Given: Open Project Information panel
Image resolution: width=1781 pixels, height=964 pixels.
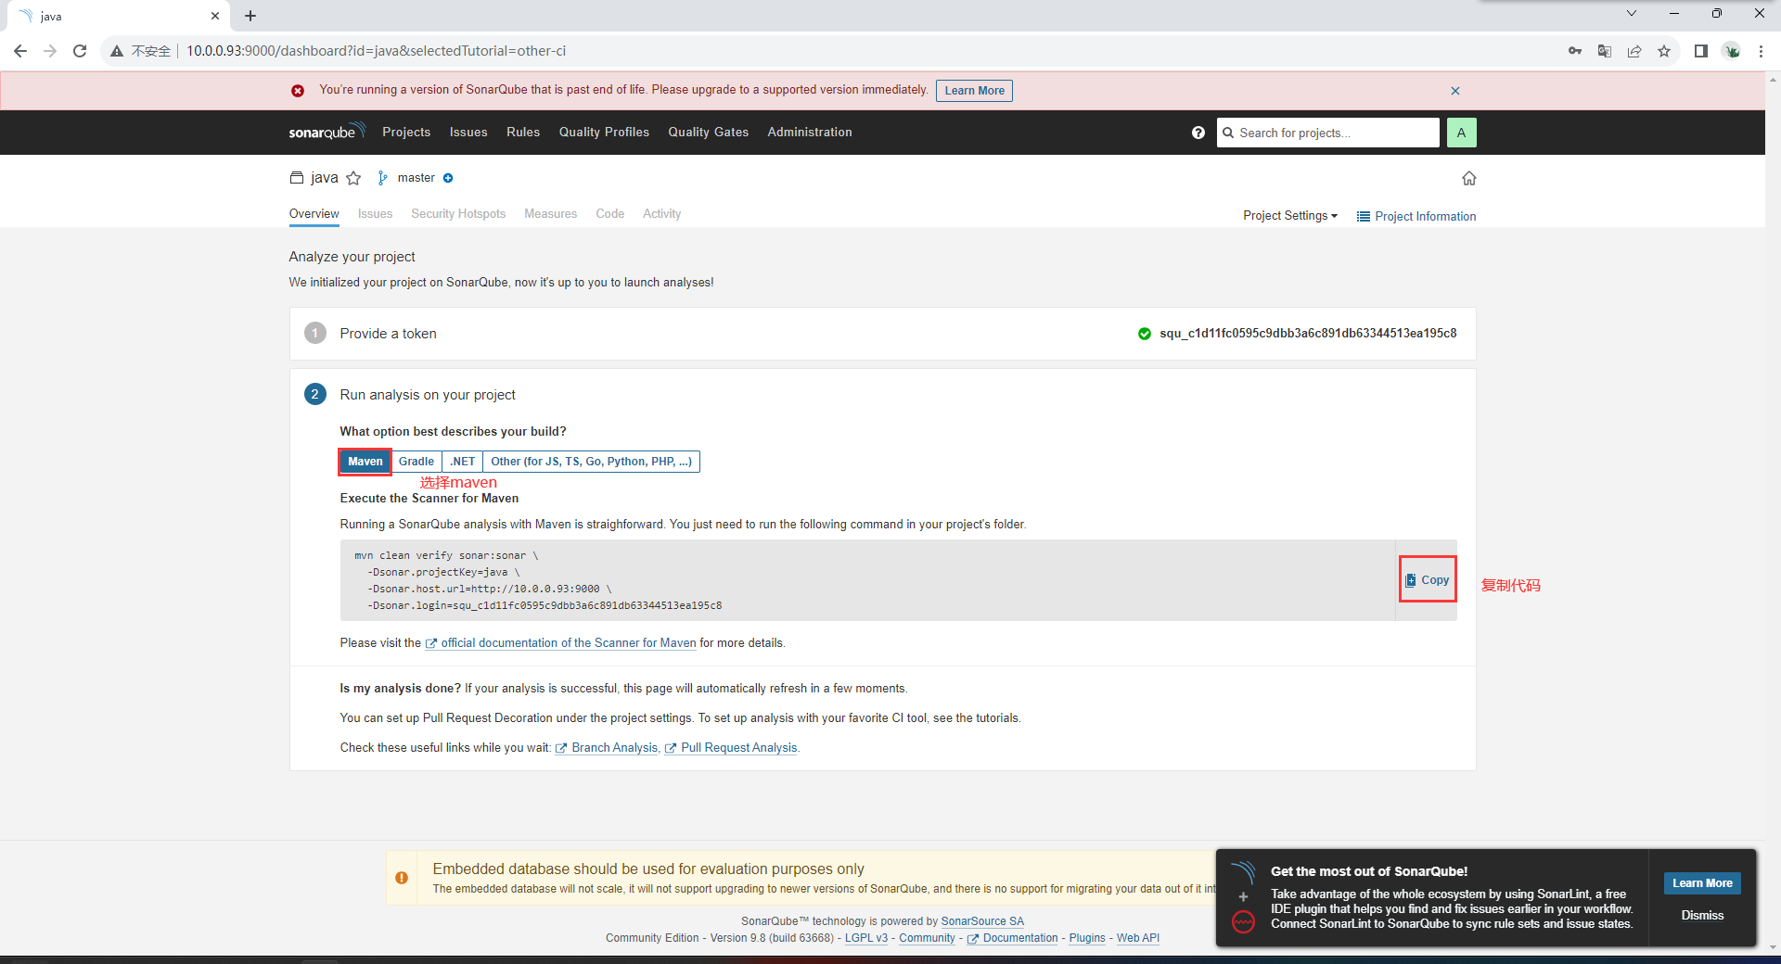Looking at the screenshot, I should (x=1416, y=216).
